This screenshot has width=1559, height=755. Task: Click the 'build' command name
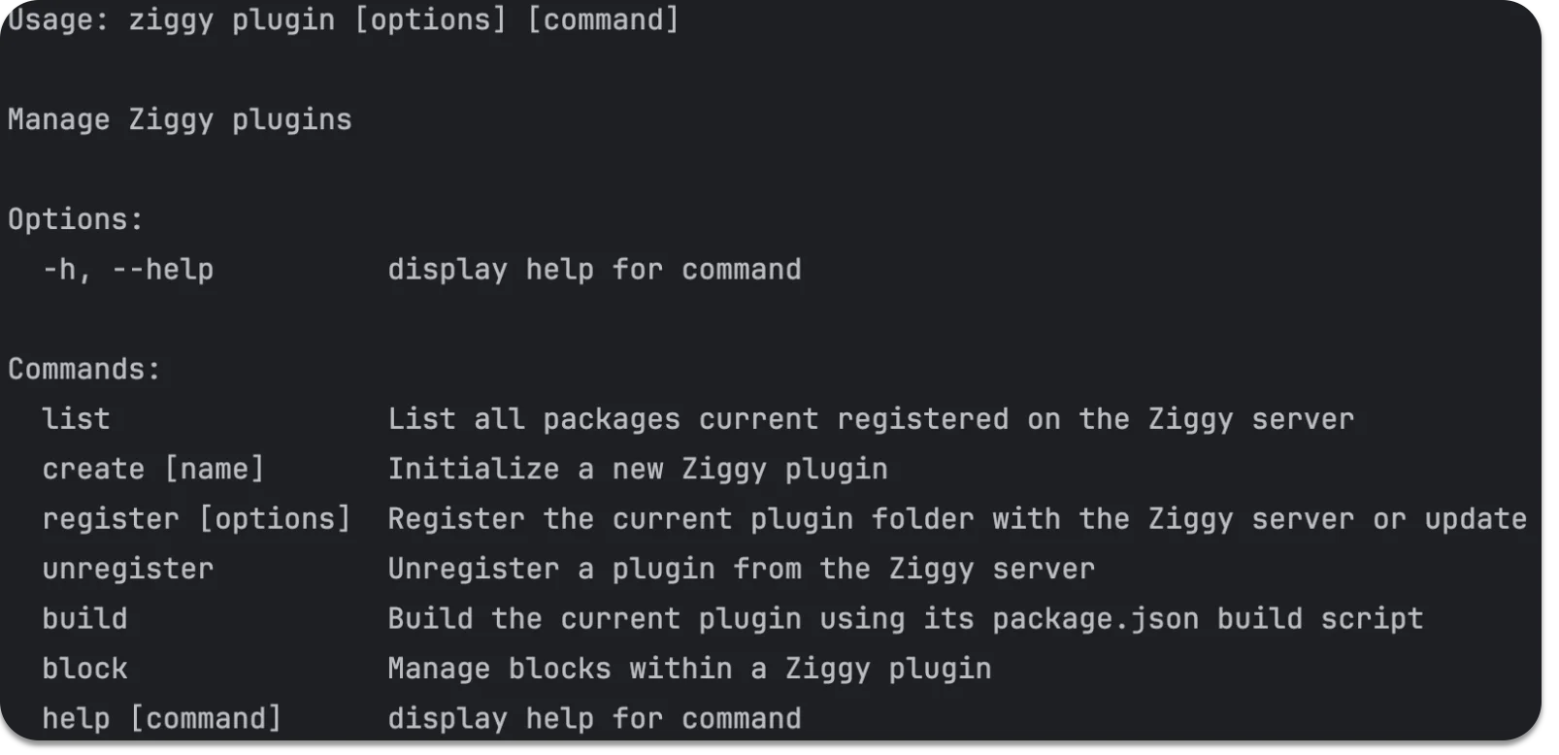(84, 619)
